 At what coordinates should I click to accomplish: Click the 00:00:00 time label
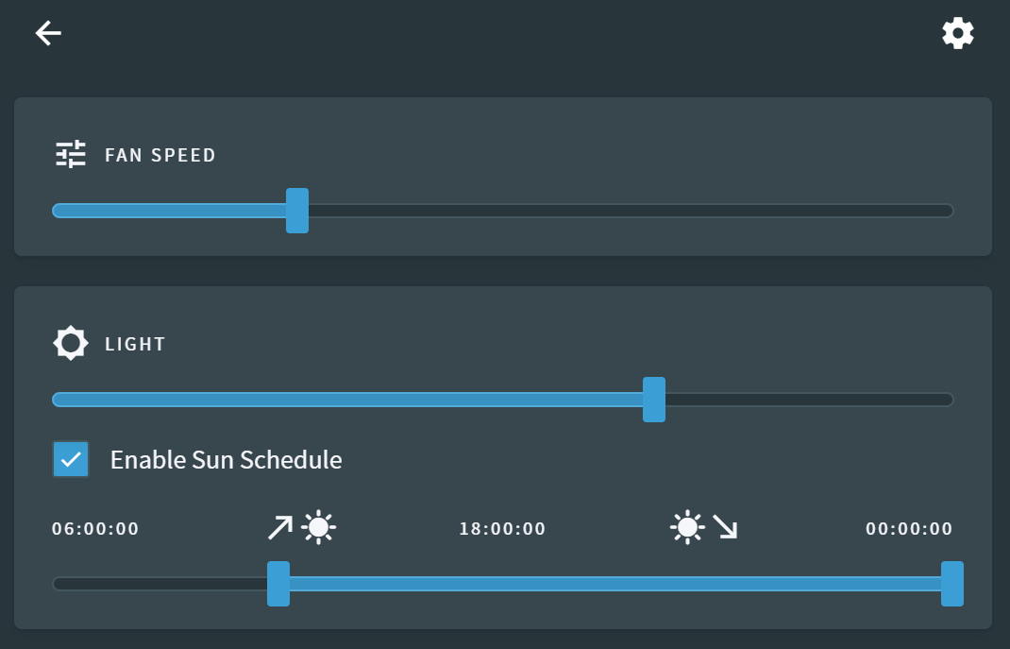coord(909,529)
